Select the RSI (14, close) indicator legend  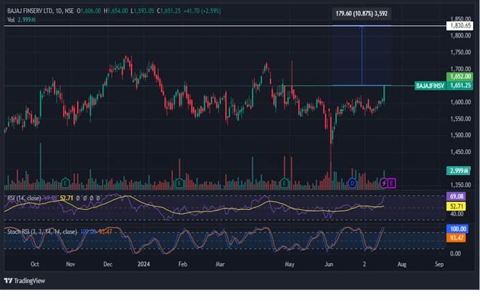pos(24,198)
